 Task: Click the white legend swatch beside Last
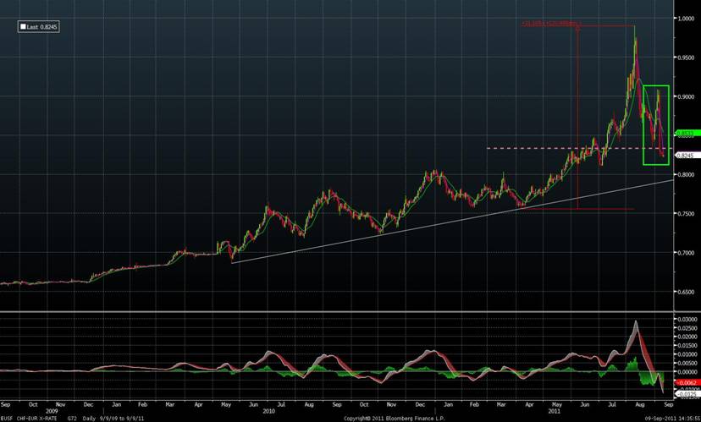(24, 27)
